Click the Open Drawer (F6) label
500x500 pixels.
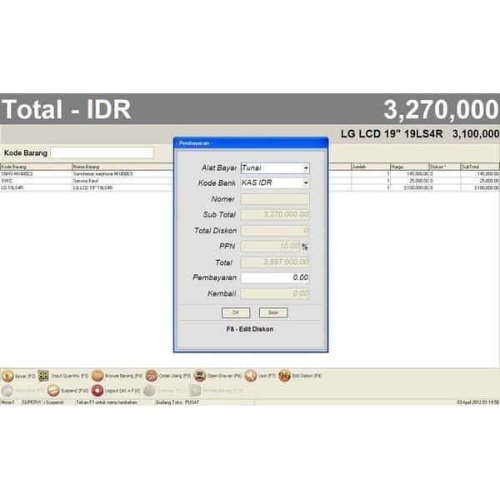click(224, 377)
